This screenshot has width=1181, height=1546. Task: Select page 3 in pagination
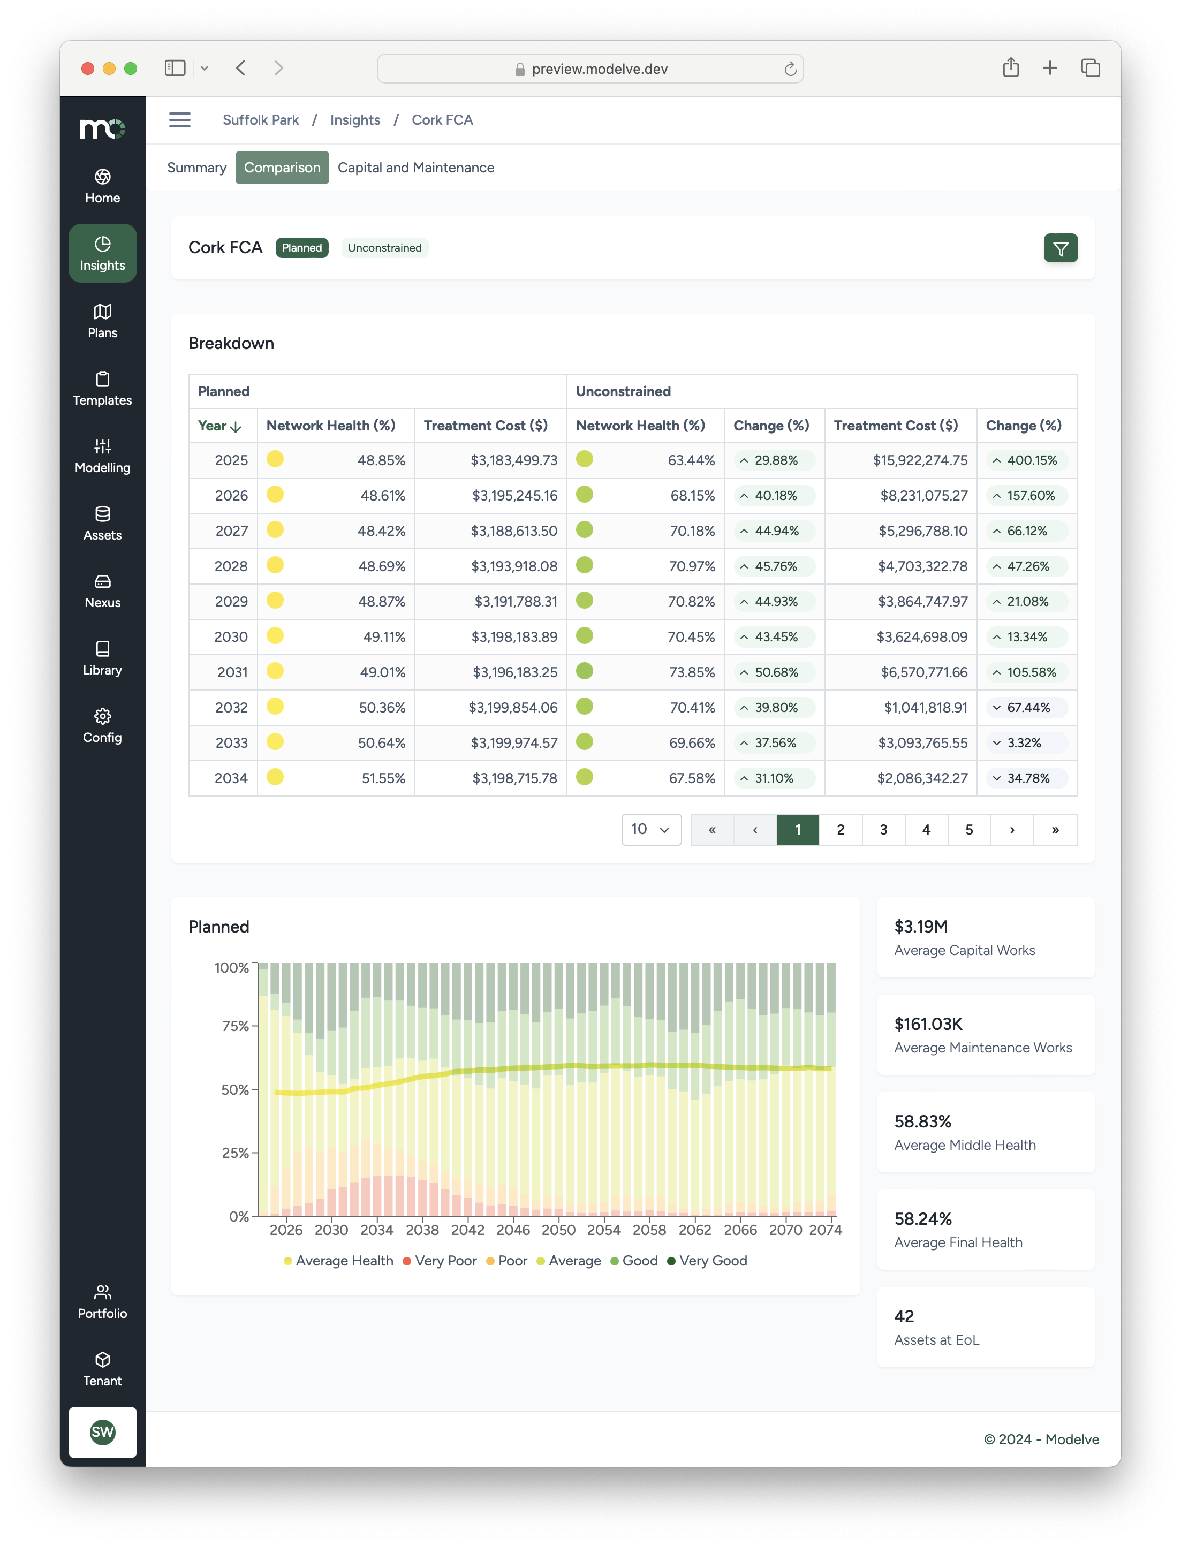(x=883, y=829)
